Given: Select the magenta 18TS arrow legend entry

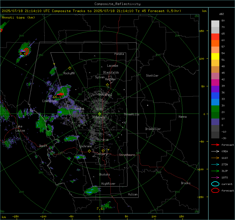Looking at the screenshot, I should (x=215, y=178).
